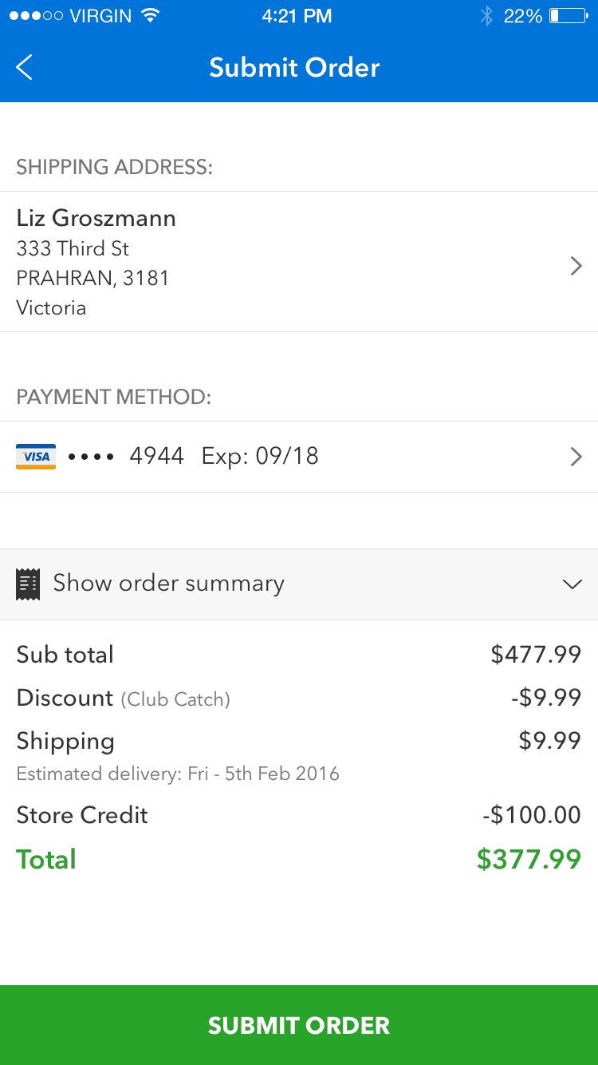Tap the green Total amount $377.99
The height and width of the screenshot is (1065, 598).
pyautogui.click(x=529, y=860)
